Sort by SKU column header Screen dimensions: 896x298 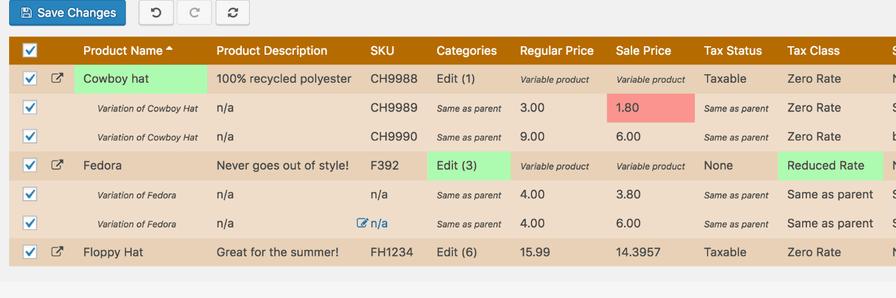[x=382, y=51]
